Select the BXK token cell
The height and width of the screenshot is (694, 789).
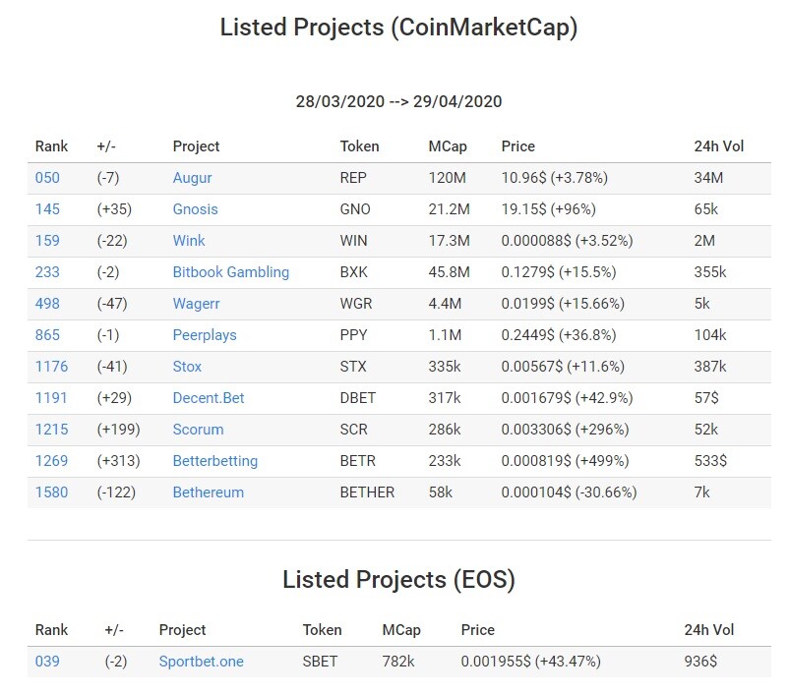point(354,272)
